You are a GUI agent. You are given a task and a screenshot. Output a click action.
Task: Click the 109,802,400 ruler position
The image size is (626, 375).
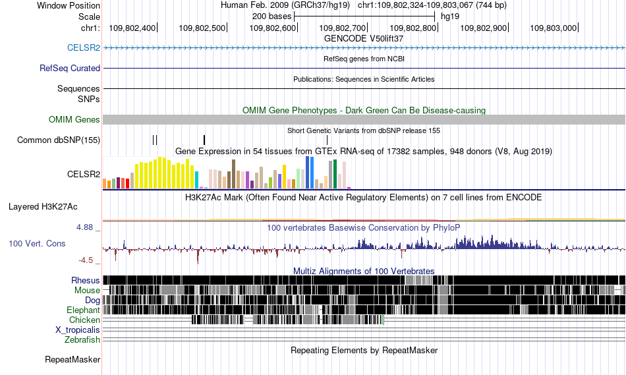132,28
